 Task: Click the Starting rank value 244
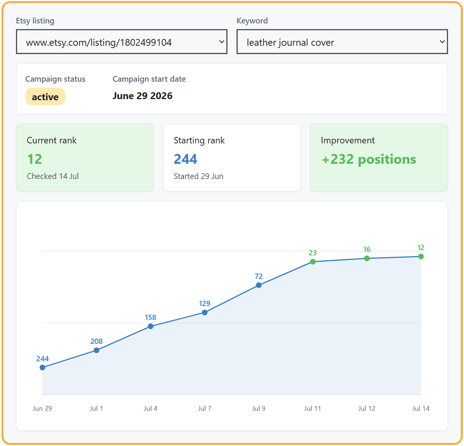tap(185, 159)
